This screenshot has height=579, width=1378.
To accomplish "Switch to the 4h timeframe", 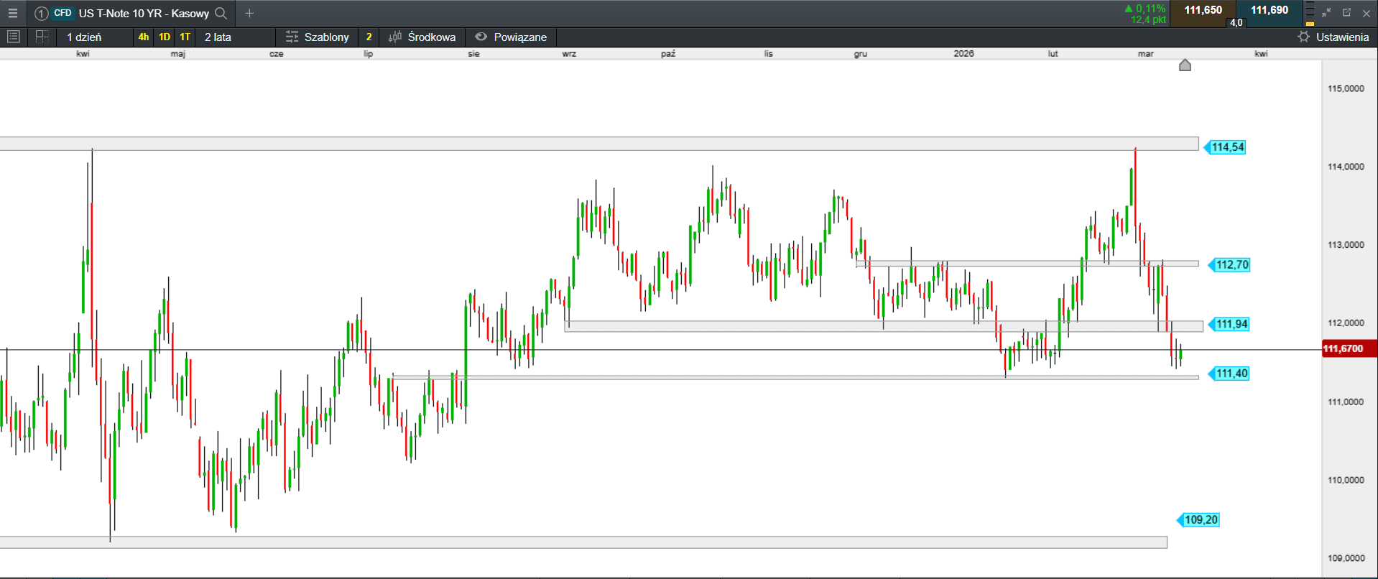I will [x=144, y=37].
